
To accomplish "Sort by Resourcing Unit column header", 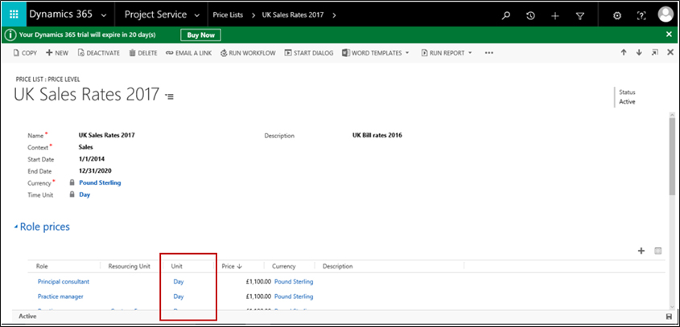I will click(130, 267).
